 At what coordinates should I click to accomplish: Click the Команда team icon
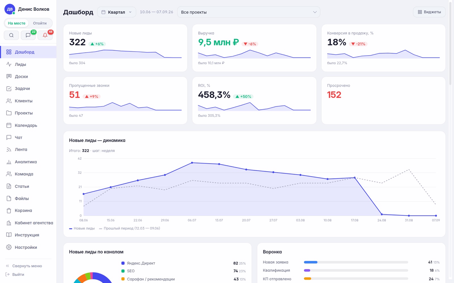pos(9,174)
